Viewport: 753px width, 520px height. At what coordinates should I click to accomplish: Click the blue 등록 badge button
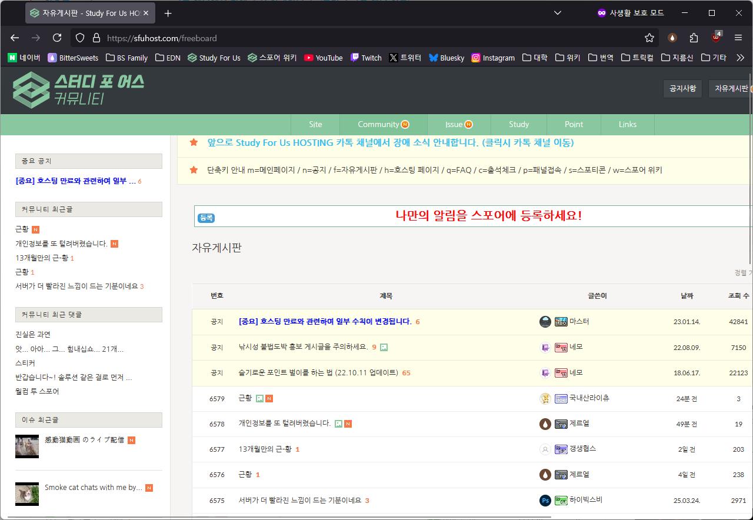(206, 218)
